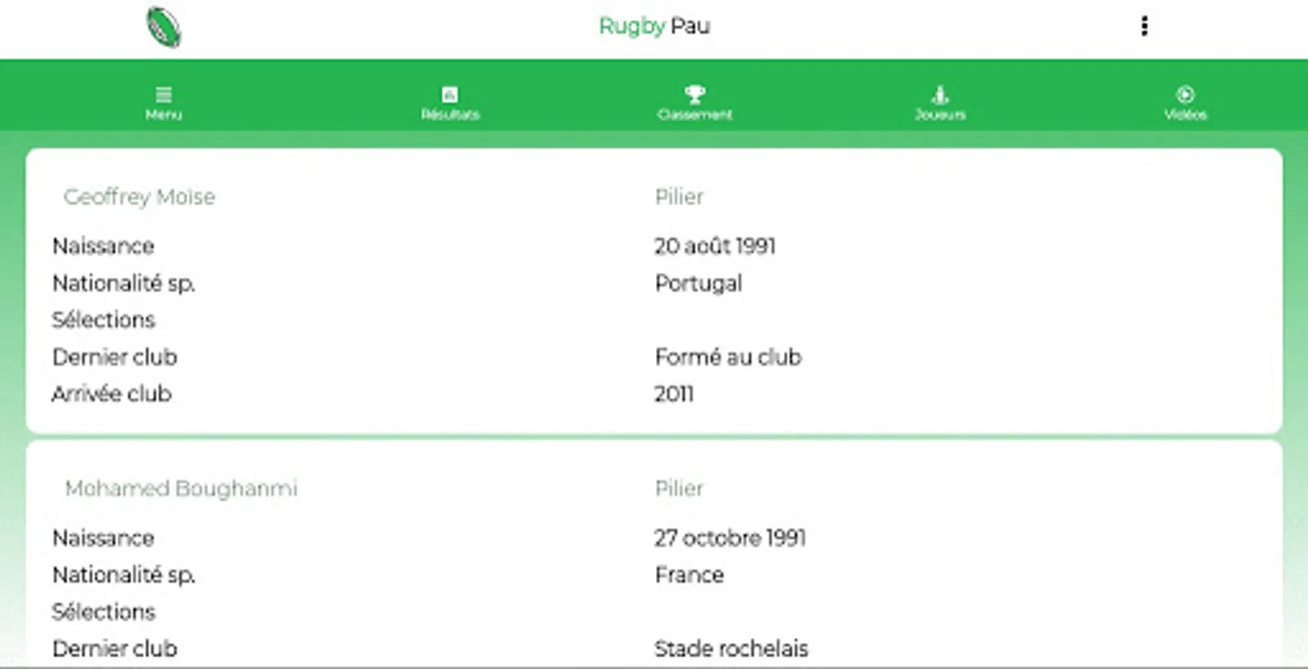The height and width of the screenshot is (669, 1308).
Task: Click the birth date 20 août 1991
Action: [x=715, y=246]
